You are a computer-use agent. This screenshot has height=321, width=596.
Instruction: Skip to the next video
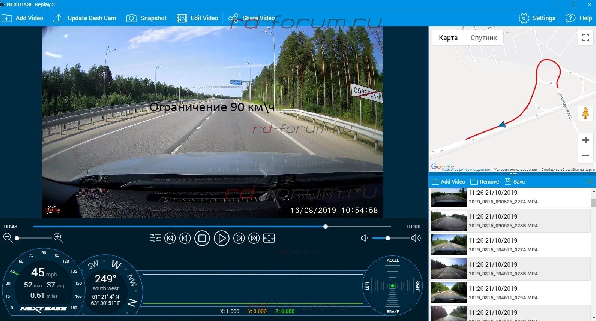254,238
